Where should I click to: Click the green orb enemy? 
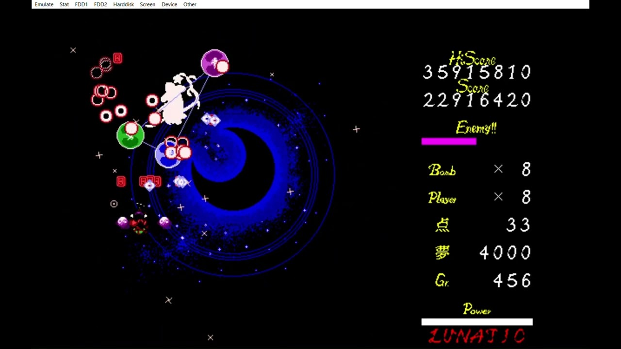coord(131,135)
